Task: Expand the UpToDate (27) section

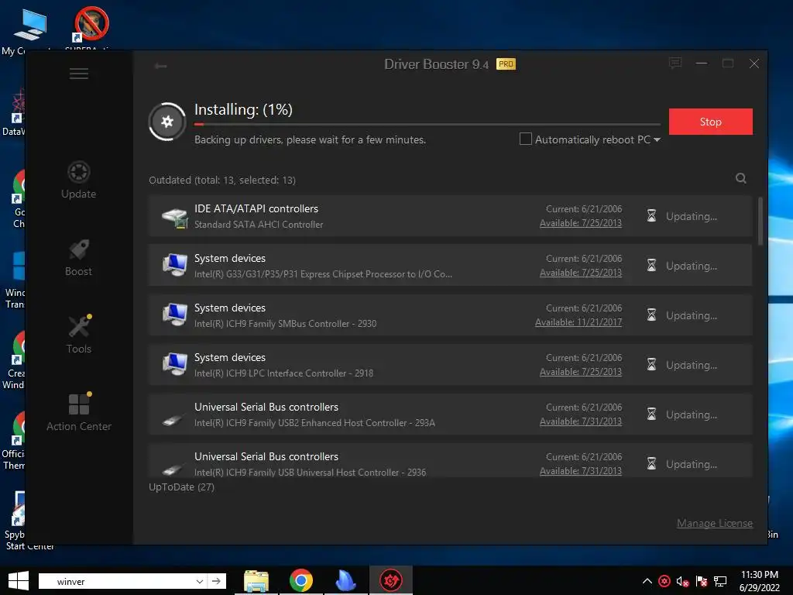Action: (x=181, y=487)
